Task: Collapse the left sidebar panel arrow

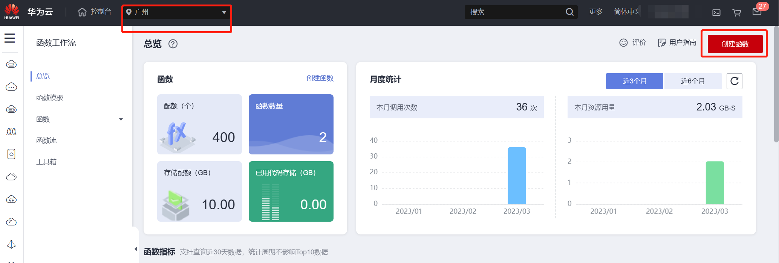Action: coord(136,249)
